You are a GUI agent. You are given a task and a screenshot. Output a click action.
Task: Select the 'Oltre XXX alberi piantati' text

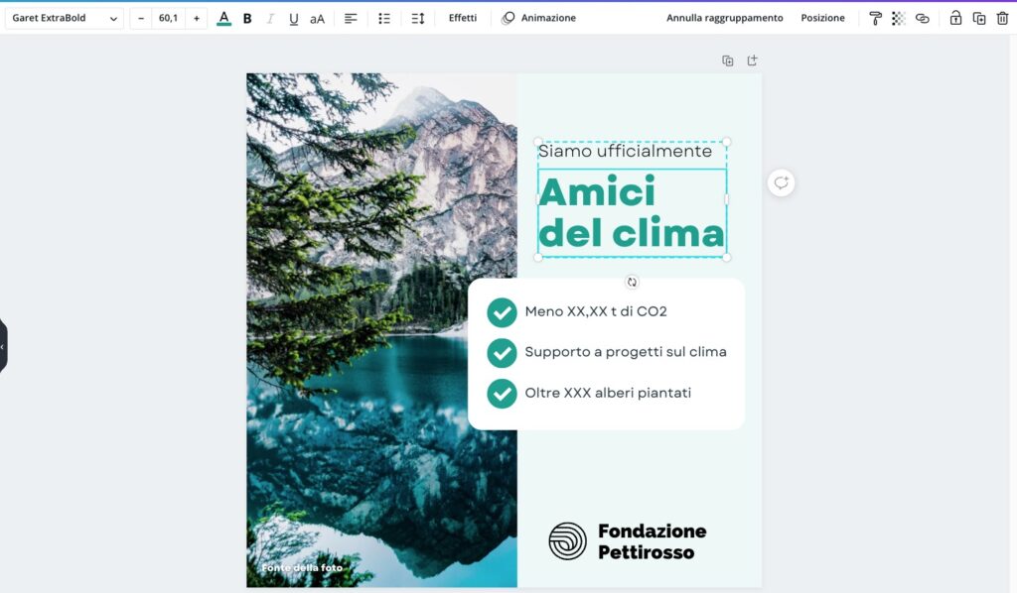tap(609, 393)
